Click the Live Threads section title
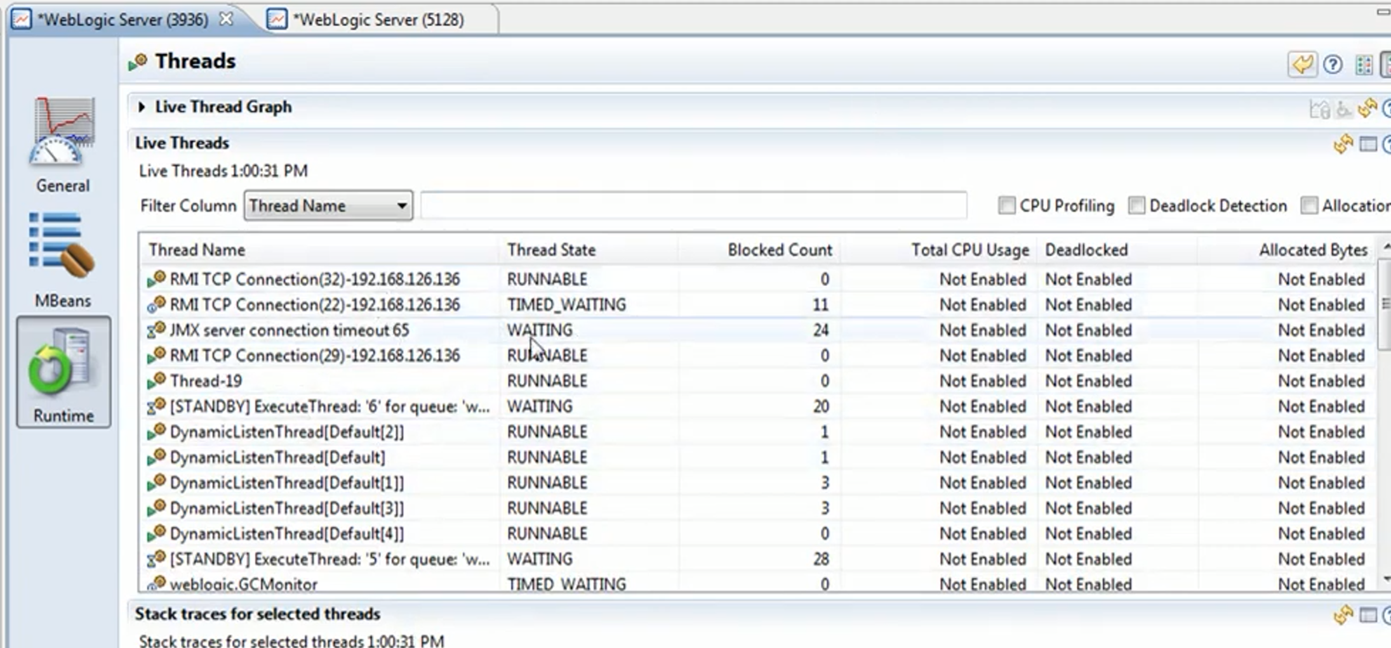 tap(182, 143)
